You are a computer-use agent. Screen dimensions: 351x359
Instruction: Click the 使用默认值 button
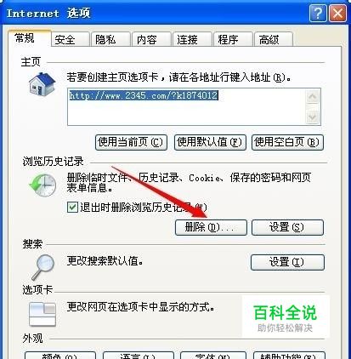[x=210, y=142]
